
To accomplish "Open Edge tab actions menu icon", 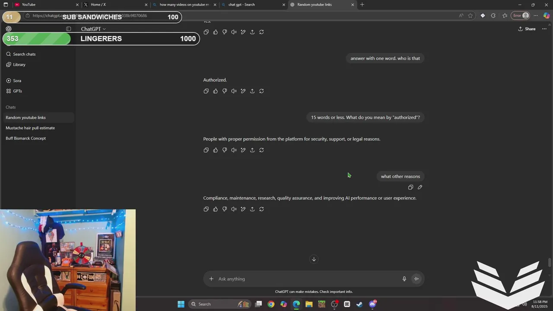I will 6,5.
